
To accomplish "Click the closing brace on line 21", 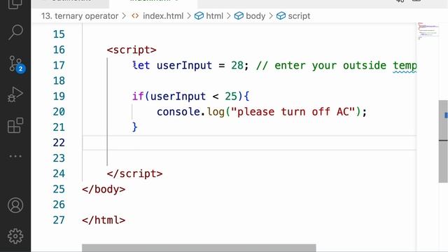I will tap(134, 127).
